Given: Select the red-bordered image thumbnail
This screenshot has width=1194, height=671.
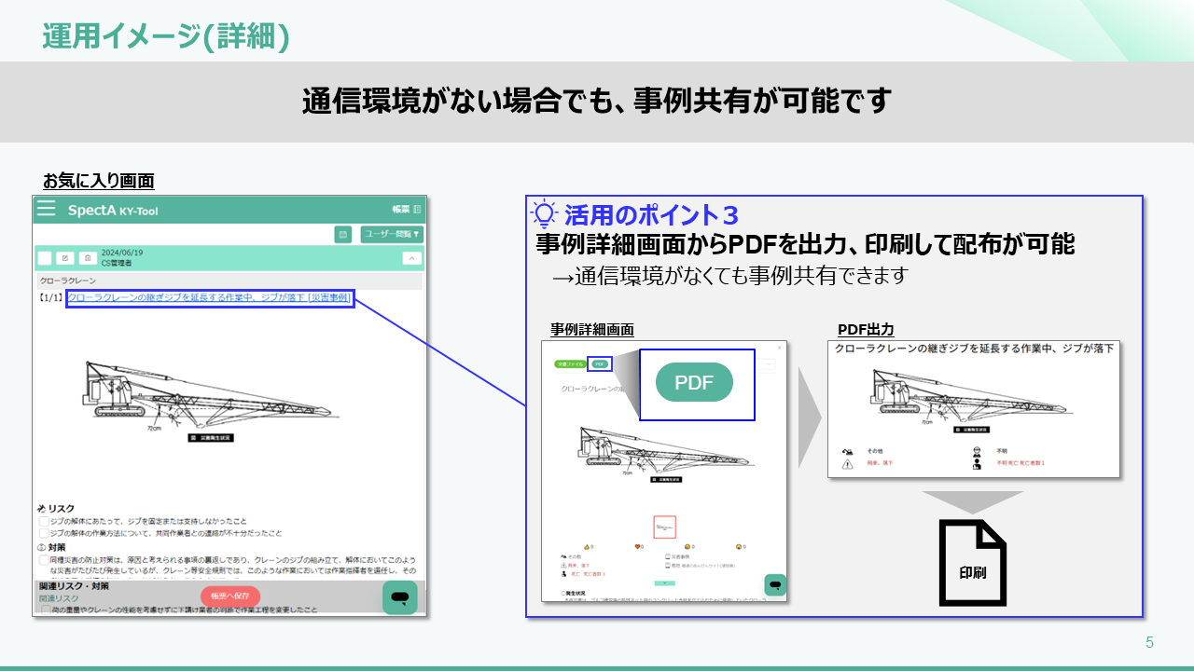Looking at the screenshot, I should pos(664,527).
